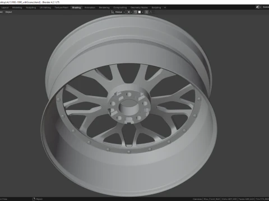Toggle the snapping magnet icon
Image resolution: width=269 pixels, height=201 pixels.
point(136,12)
